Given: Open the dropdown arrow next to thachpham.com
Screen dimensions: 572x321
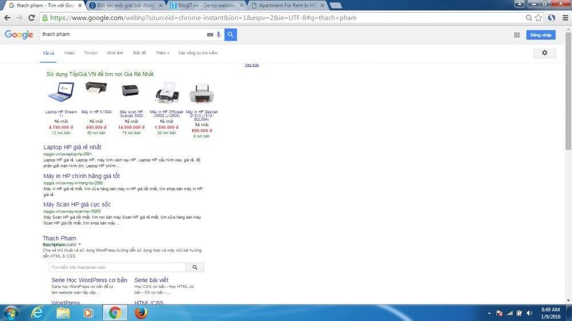Looking at the screenshot, I should [x=80, y=244].
